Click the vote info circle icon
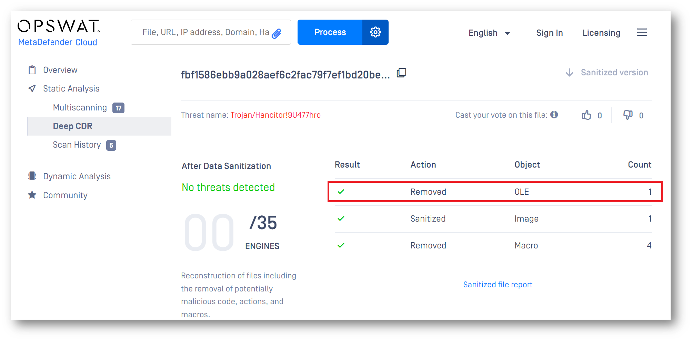This screenshot has height=341, width=692. point(554,115)
